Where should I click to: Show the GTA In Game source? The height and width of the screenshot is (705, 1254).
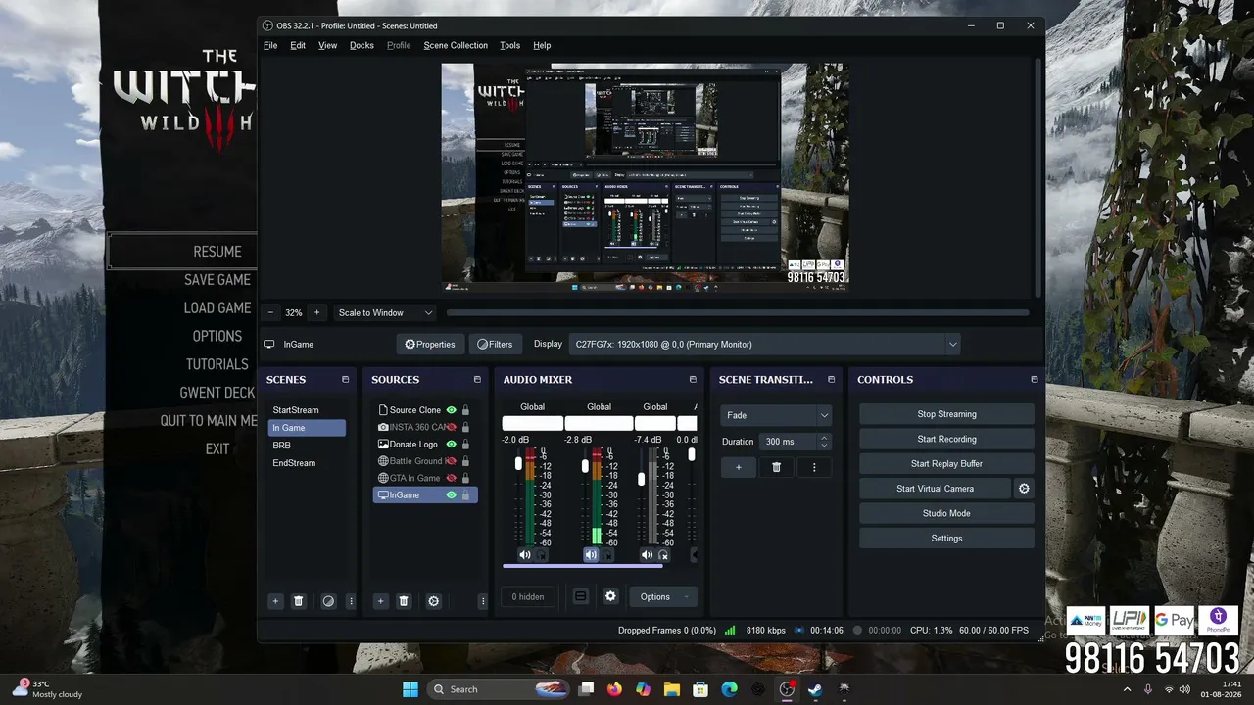point(451,478)
